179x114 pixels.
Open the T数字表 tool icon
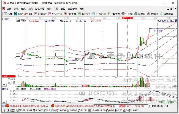[109, 14]
